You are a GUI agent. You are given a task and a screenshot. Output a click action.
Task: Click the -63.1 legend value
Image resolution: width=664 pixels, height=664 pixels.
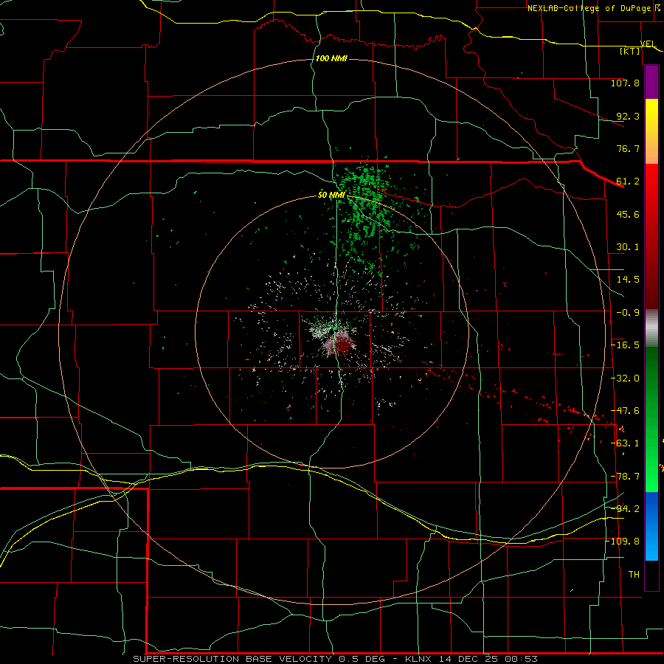point(625,443)
